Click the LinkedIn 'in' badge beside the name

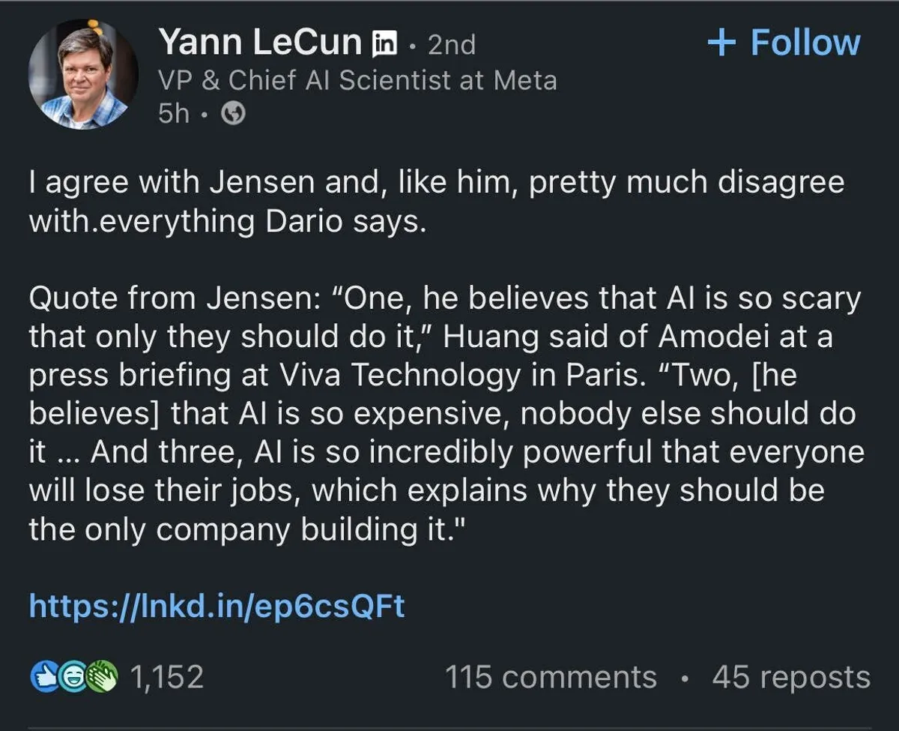(385, 44)
